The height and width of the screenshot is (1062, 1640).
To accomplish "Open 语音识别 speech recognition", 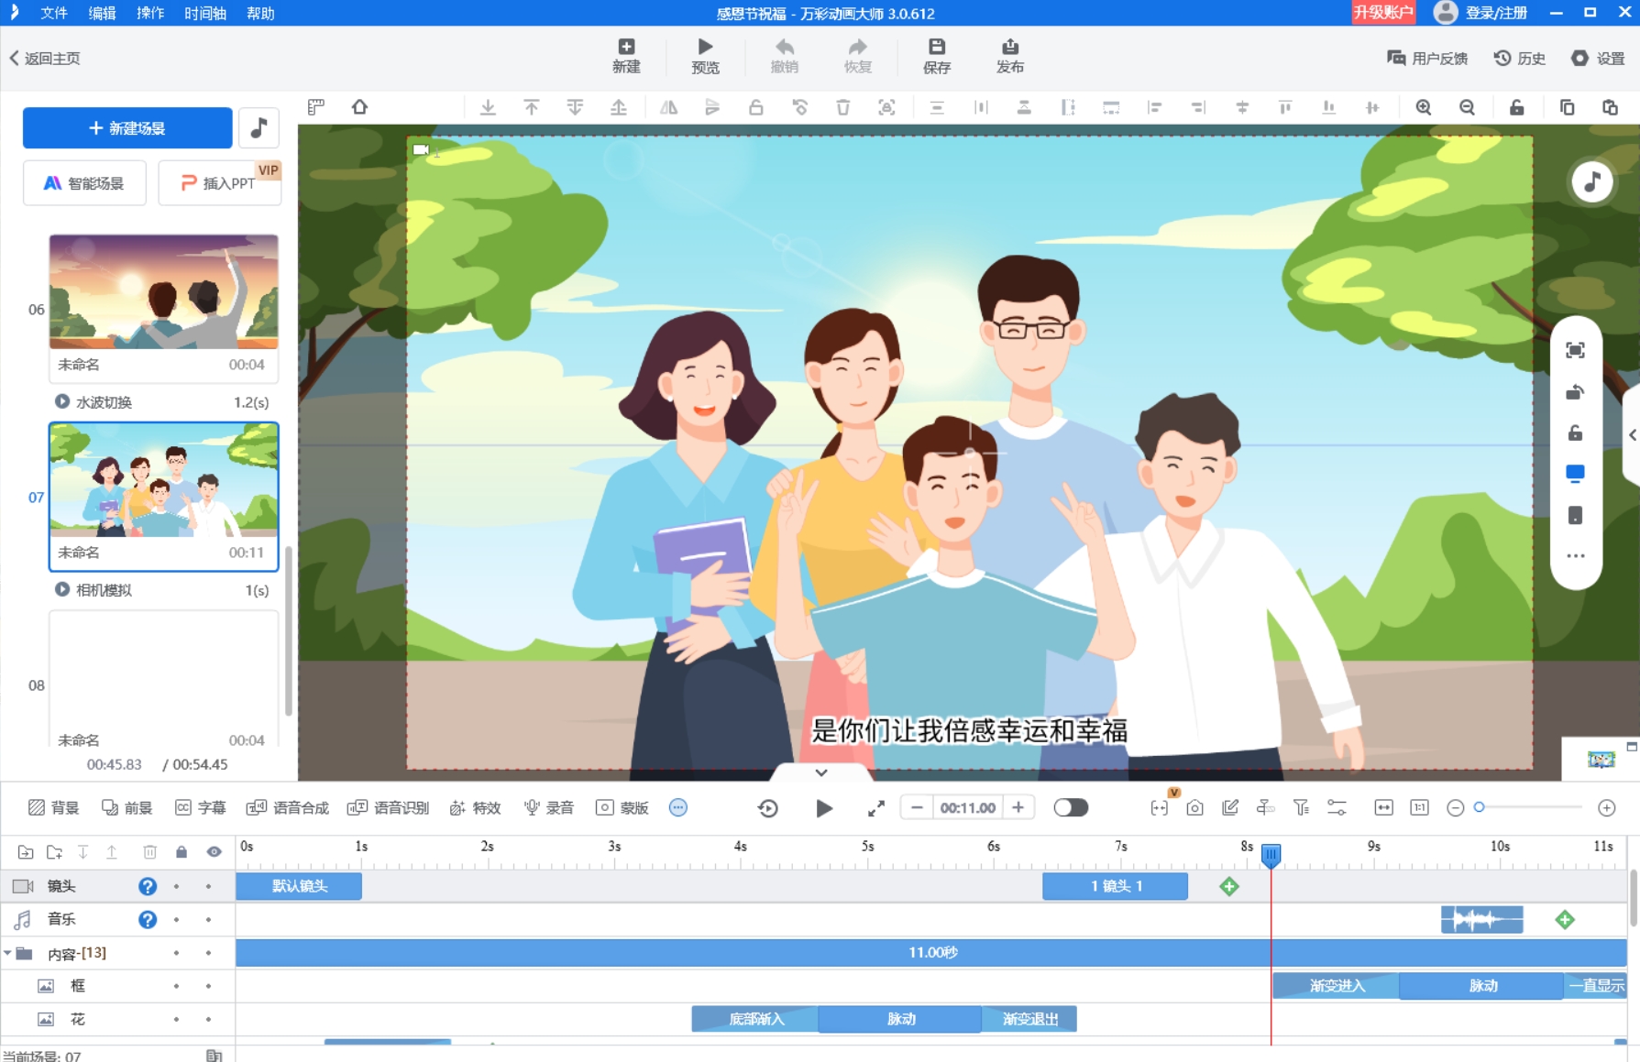I will pyautogui.click(x=388, y=807).
